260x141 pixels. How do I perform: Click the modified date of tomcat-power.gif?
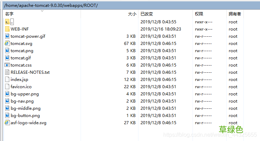[158, 36]
